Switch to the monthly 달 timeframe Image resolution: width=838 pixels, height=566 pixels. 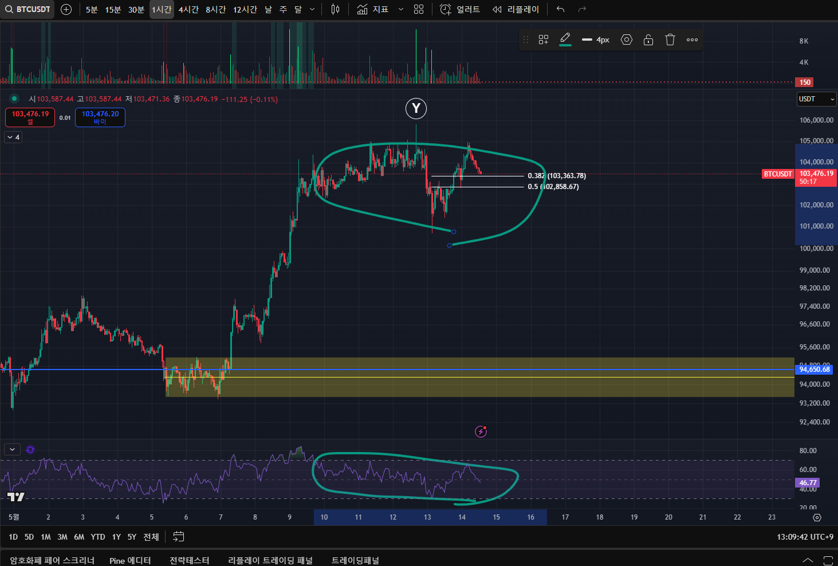click(x=298, y=9)
